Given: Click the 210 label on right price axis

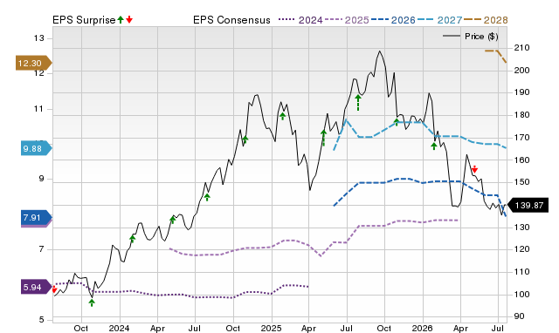Looking at the screenshot, I should [522, 47].
